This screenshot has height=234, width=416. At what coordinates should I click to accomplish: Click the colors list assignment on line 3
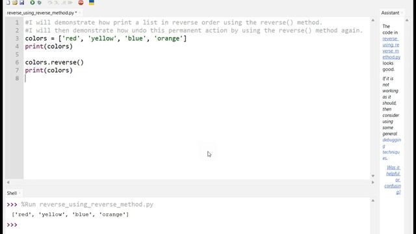(106, 38)
